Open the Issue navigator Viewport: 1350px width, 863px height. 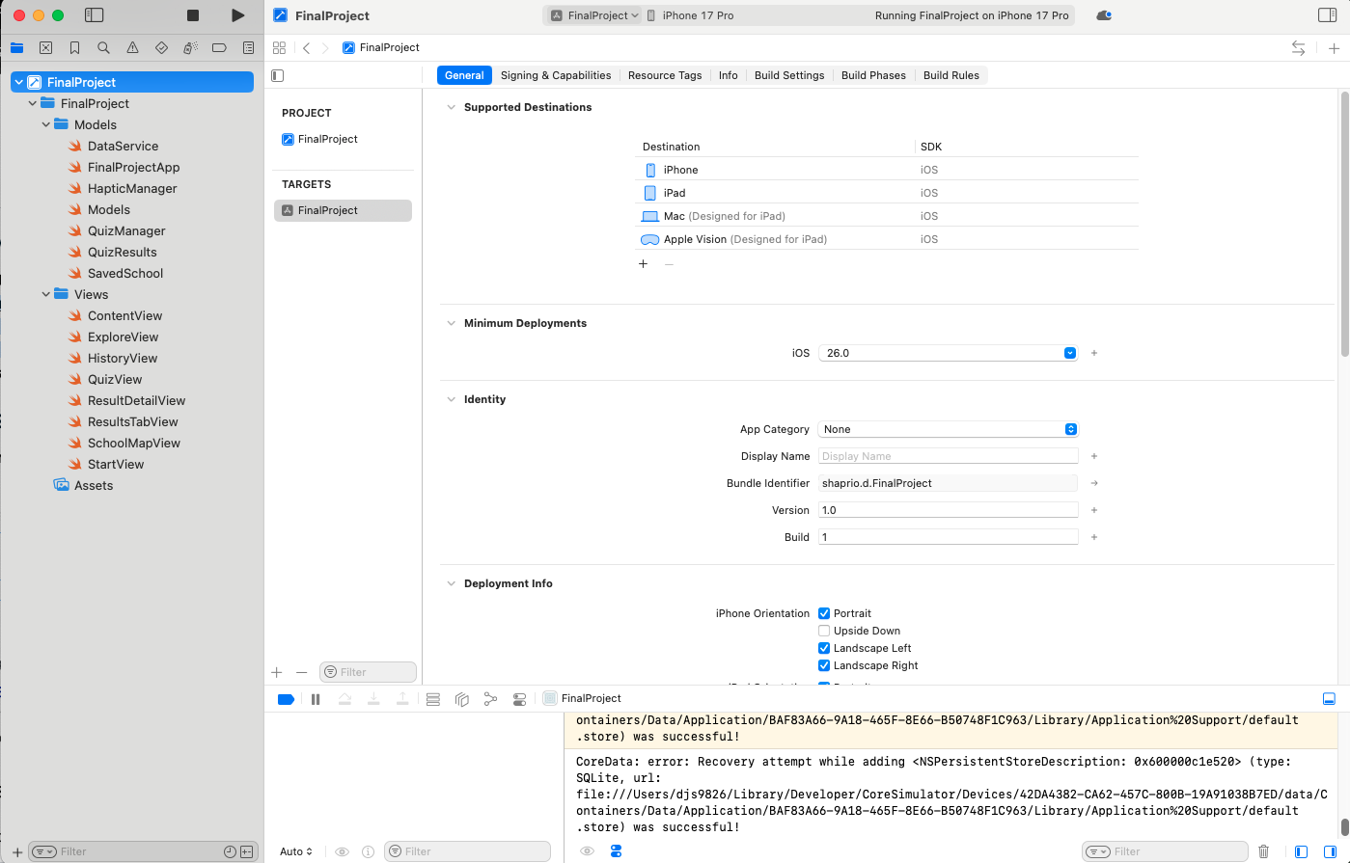[x=130, y=46]
